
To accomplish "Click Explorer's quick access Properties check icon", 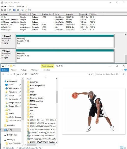I will [x=8, y=66].
